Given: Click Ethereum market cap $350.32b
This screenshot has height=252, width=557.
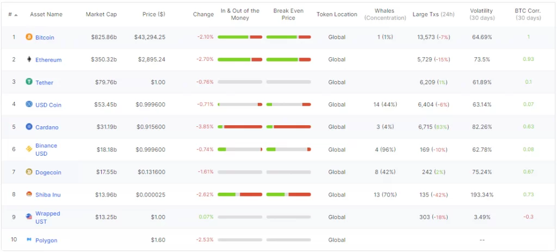Looking at the screenshot, I should tap(103, 59).
